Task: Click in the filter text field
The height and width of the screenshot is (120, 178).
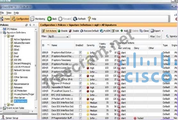Action: coord(109,37)
